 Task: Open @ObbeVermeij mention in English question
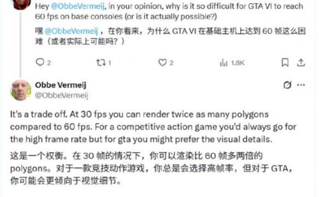(x=78, y=6)
